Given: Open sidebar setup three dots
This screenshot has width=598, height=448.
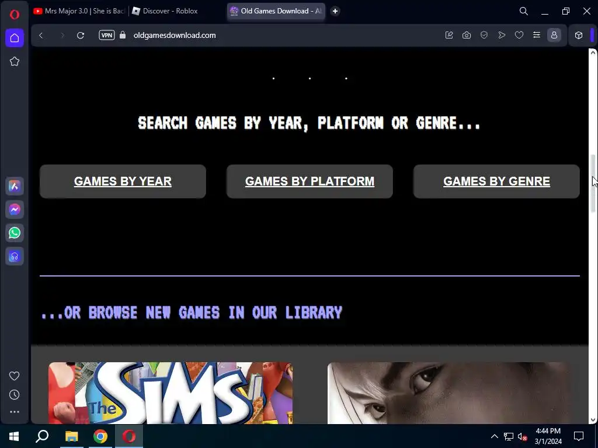Looking at the screenshot, I should tap(15, 412).
